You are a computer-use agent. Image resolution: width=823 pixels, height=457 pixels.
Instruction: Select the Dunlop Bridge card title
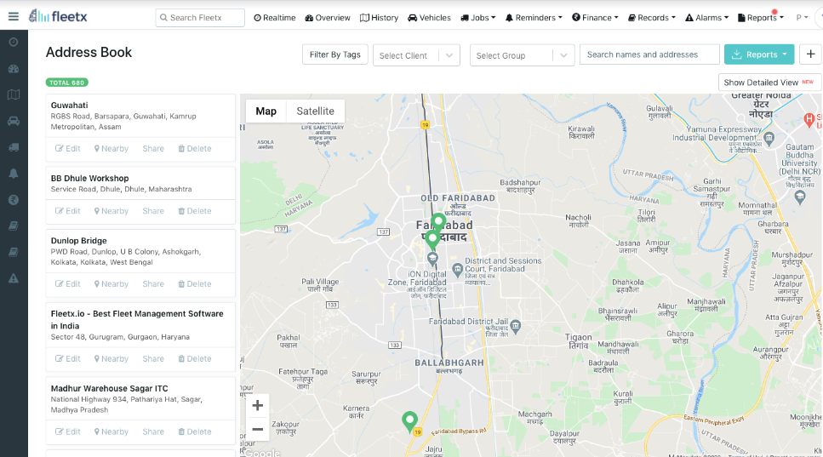point(79,240)
